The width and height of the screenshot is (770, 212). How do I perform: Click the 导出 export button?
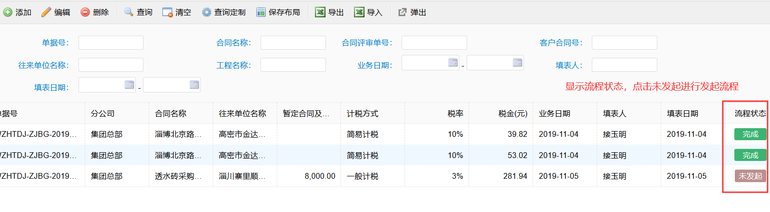point(330,12)
